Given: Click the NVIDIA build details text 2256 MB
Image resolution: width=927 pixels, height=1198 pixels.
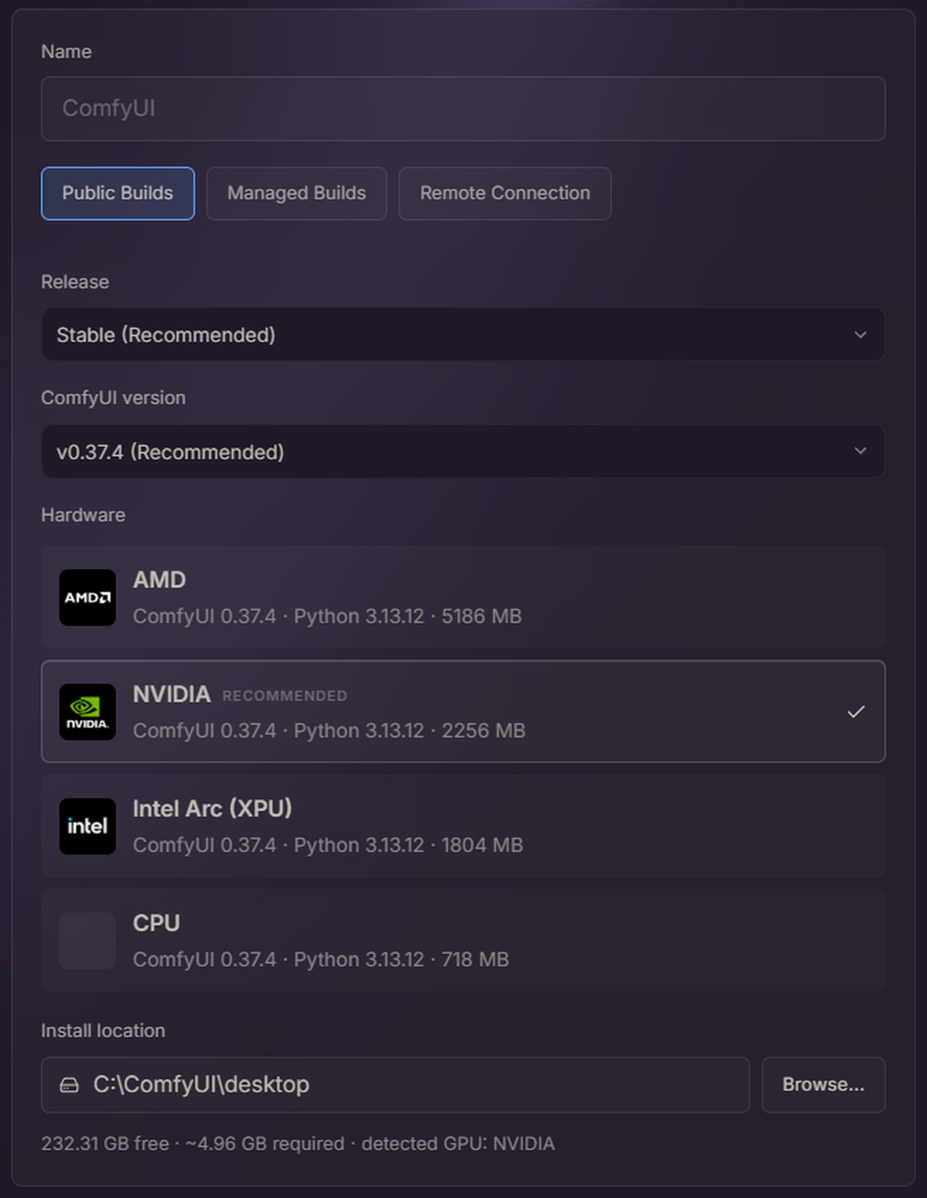Looking at the screenshot, I should pyautogui.click(x=329, y=731).
